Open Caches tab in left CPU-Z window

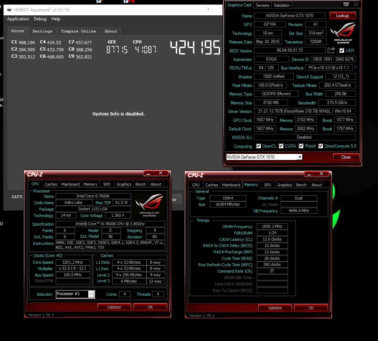(51, 184)
